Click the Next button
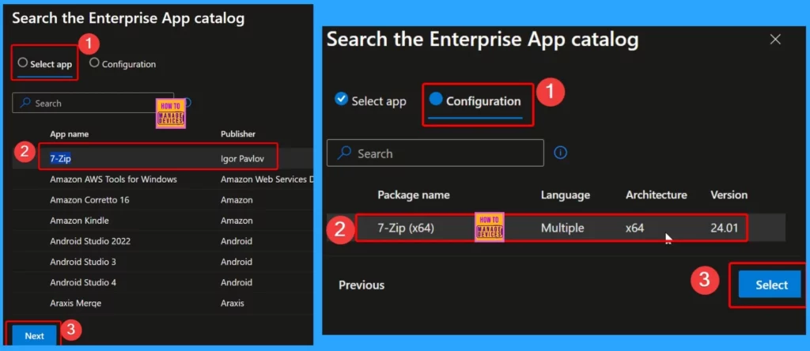The image size is (810, 351). (35, 335)
